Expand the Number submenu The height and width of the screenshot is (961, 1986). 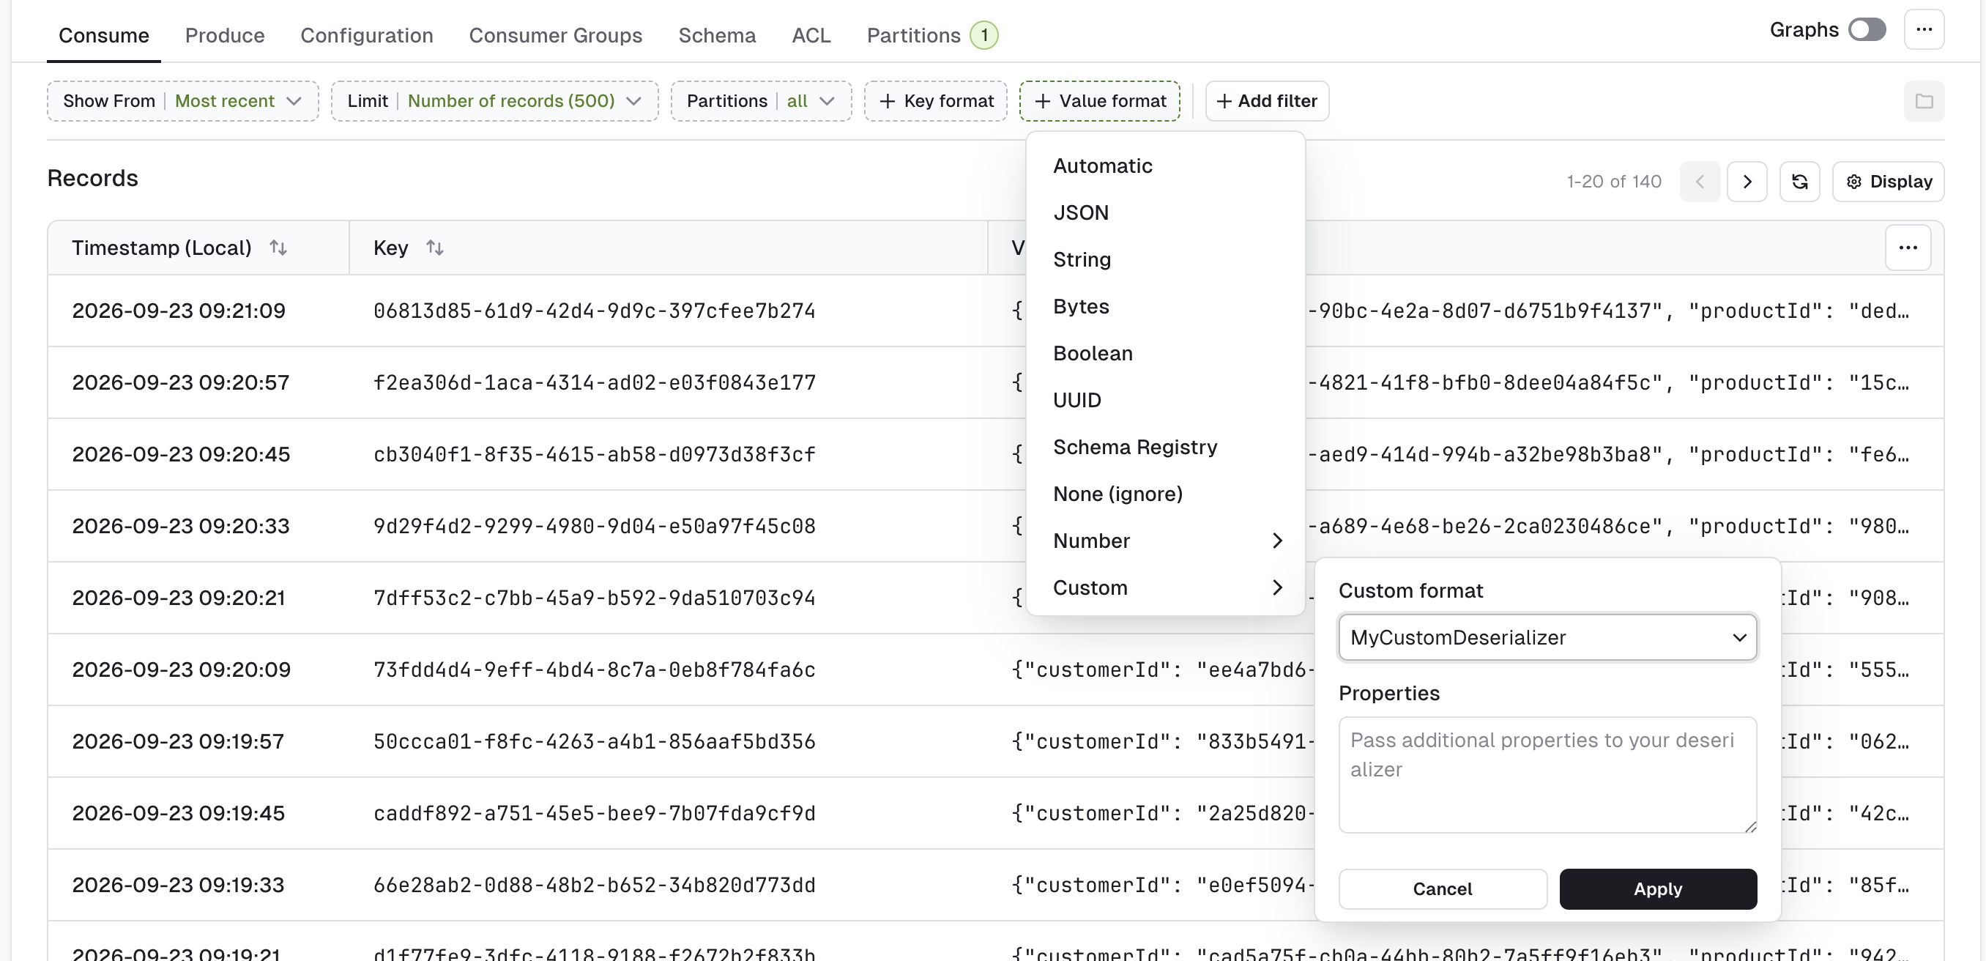1165,541
